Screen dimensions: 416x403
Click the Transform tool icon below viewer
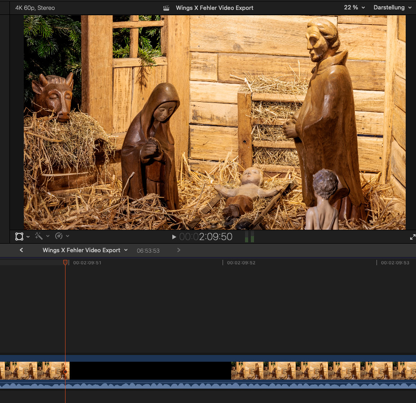[19, 237]
